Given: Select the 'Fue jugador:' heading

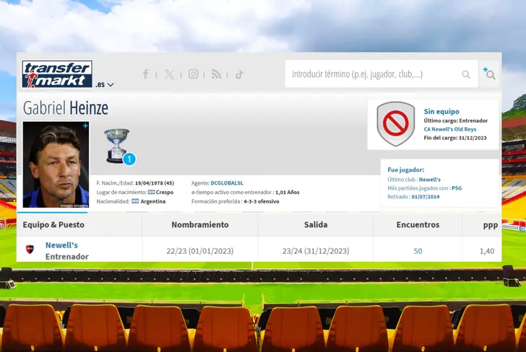Looking at the screenshot, I should (405, 170).
